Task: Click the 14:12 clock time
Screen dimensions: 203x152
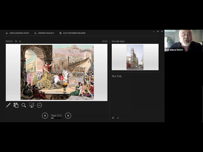Action: click(x=105, y=41)
